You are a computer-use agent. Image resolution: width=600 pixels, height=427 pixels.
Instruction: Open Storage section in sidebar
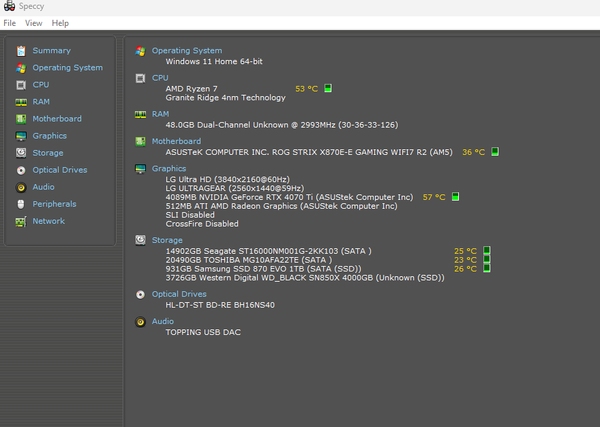point(48,153)
